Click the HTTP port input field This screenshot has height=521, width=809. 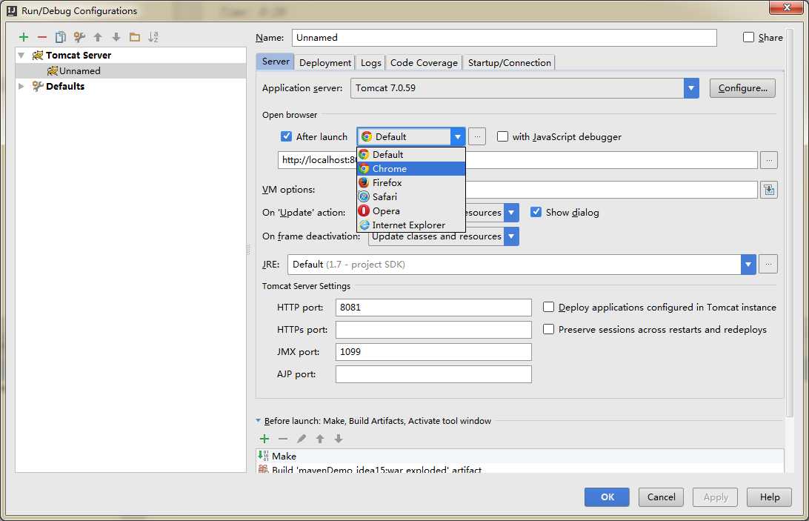pyautogui.click(x=433, y=308)
